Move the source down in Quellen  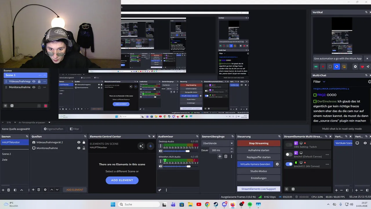coord(57,190)
